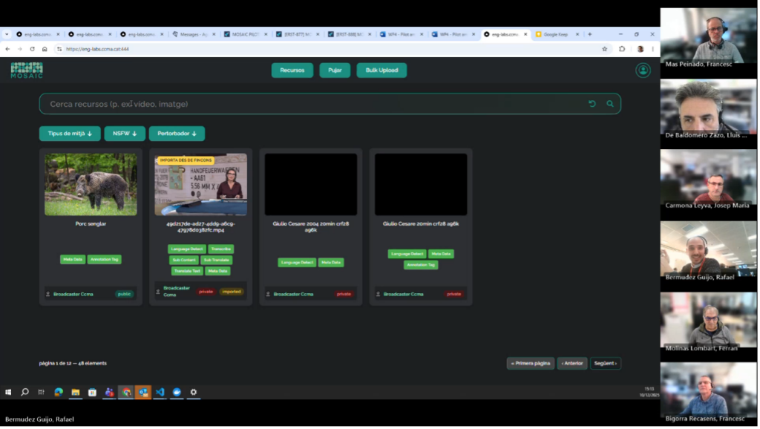This screenshot has width=760, height=429.
Task: Go to next page with Següent
Action: point(606,364)
